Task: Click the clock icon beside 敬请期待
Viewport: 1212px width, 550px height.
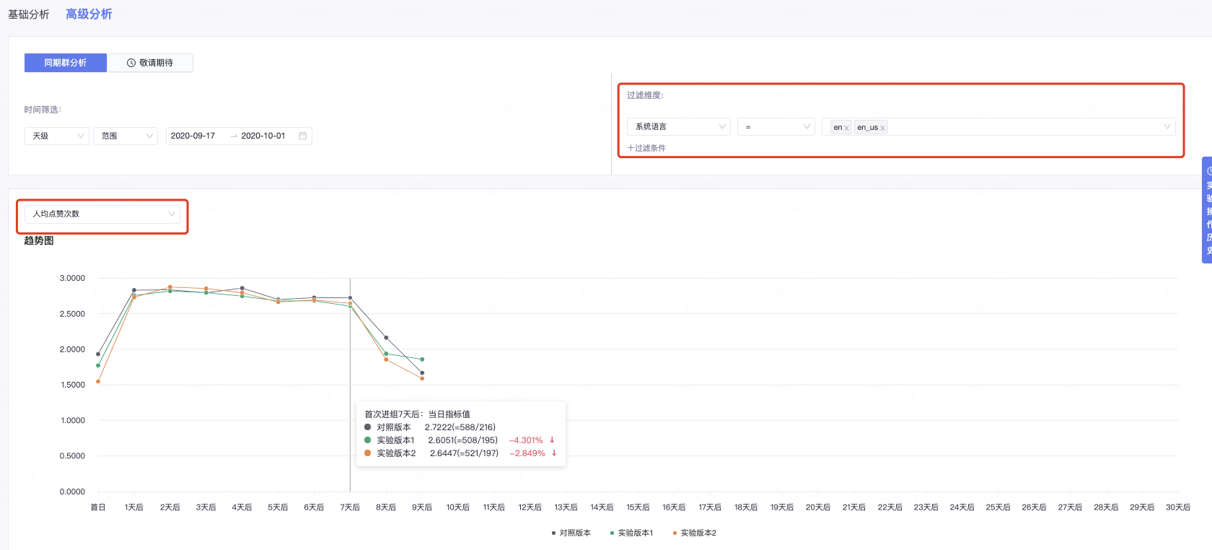Action: pyautogui.click(x=131, y=63)
